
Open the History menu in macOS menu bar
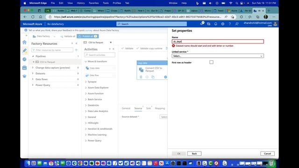[x=81, y=3]
